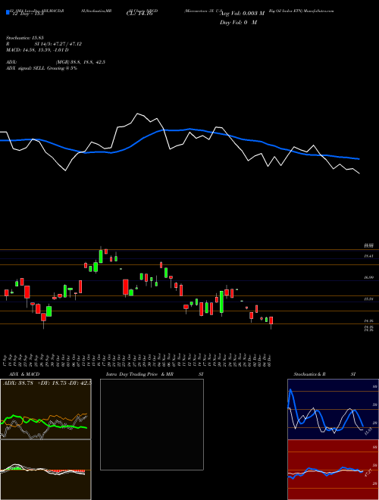
Task: Click the blue Stochastics chart panel
Action: pyautogui.click(x=333, y=409)
